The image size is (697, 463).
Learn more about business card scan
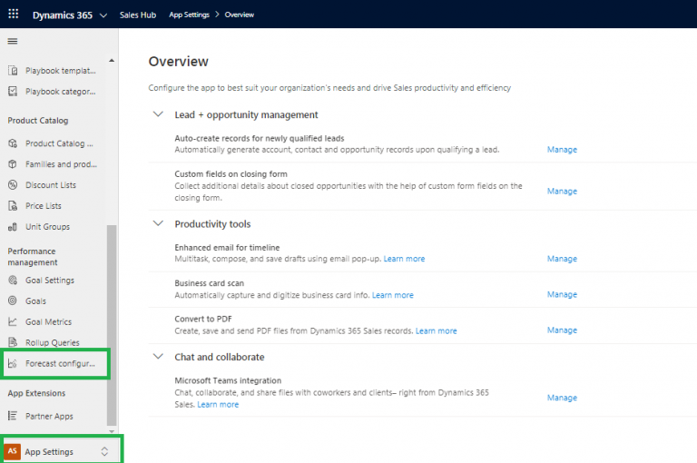[392, 295]
